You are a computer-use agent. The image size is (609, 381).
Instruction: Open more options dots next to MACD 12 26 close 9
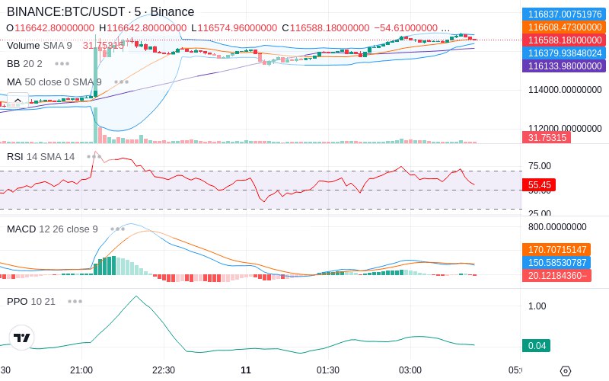pos(118,229)
